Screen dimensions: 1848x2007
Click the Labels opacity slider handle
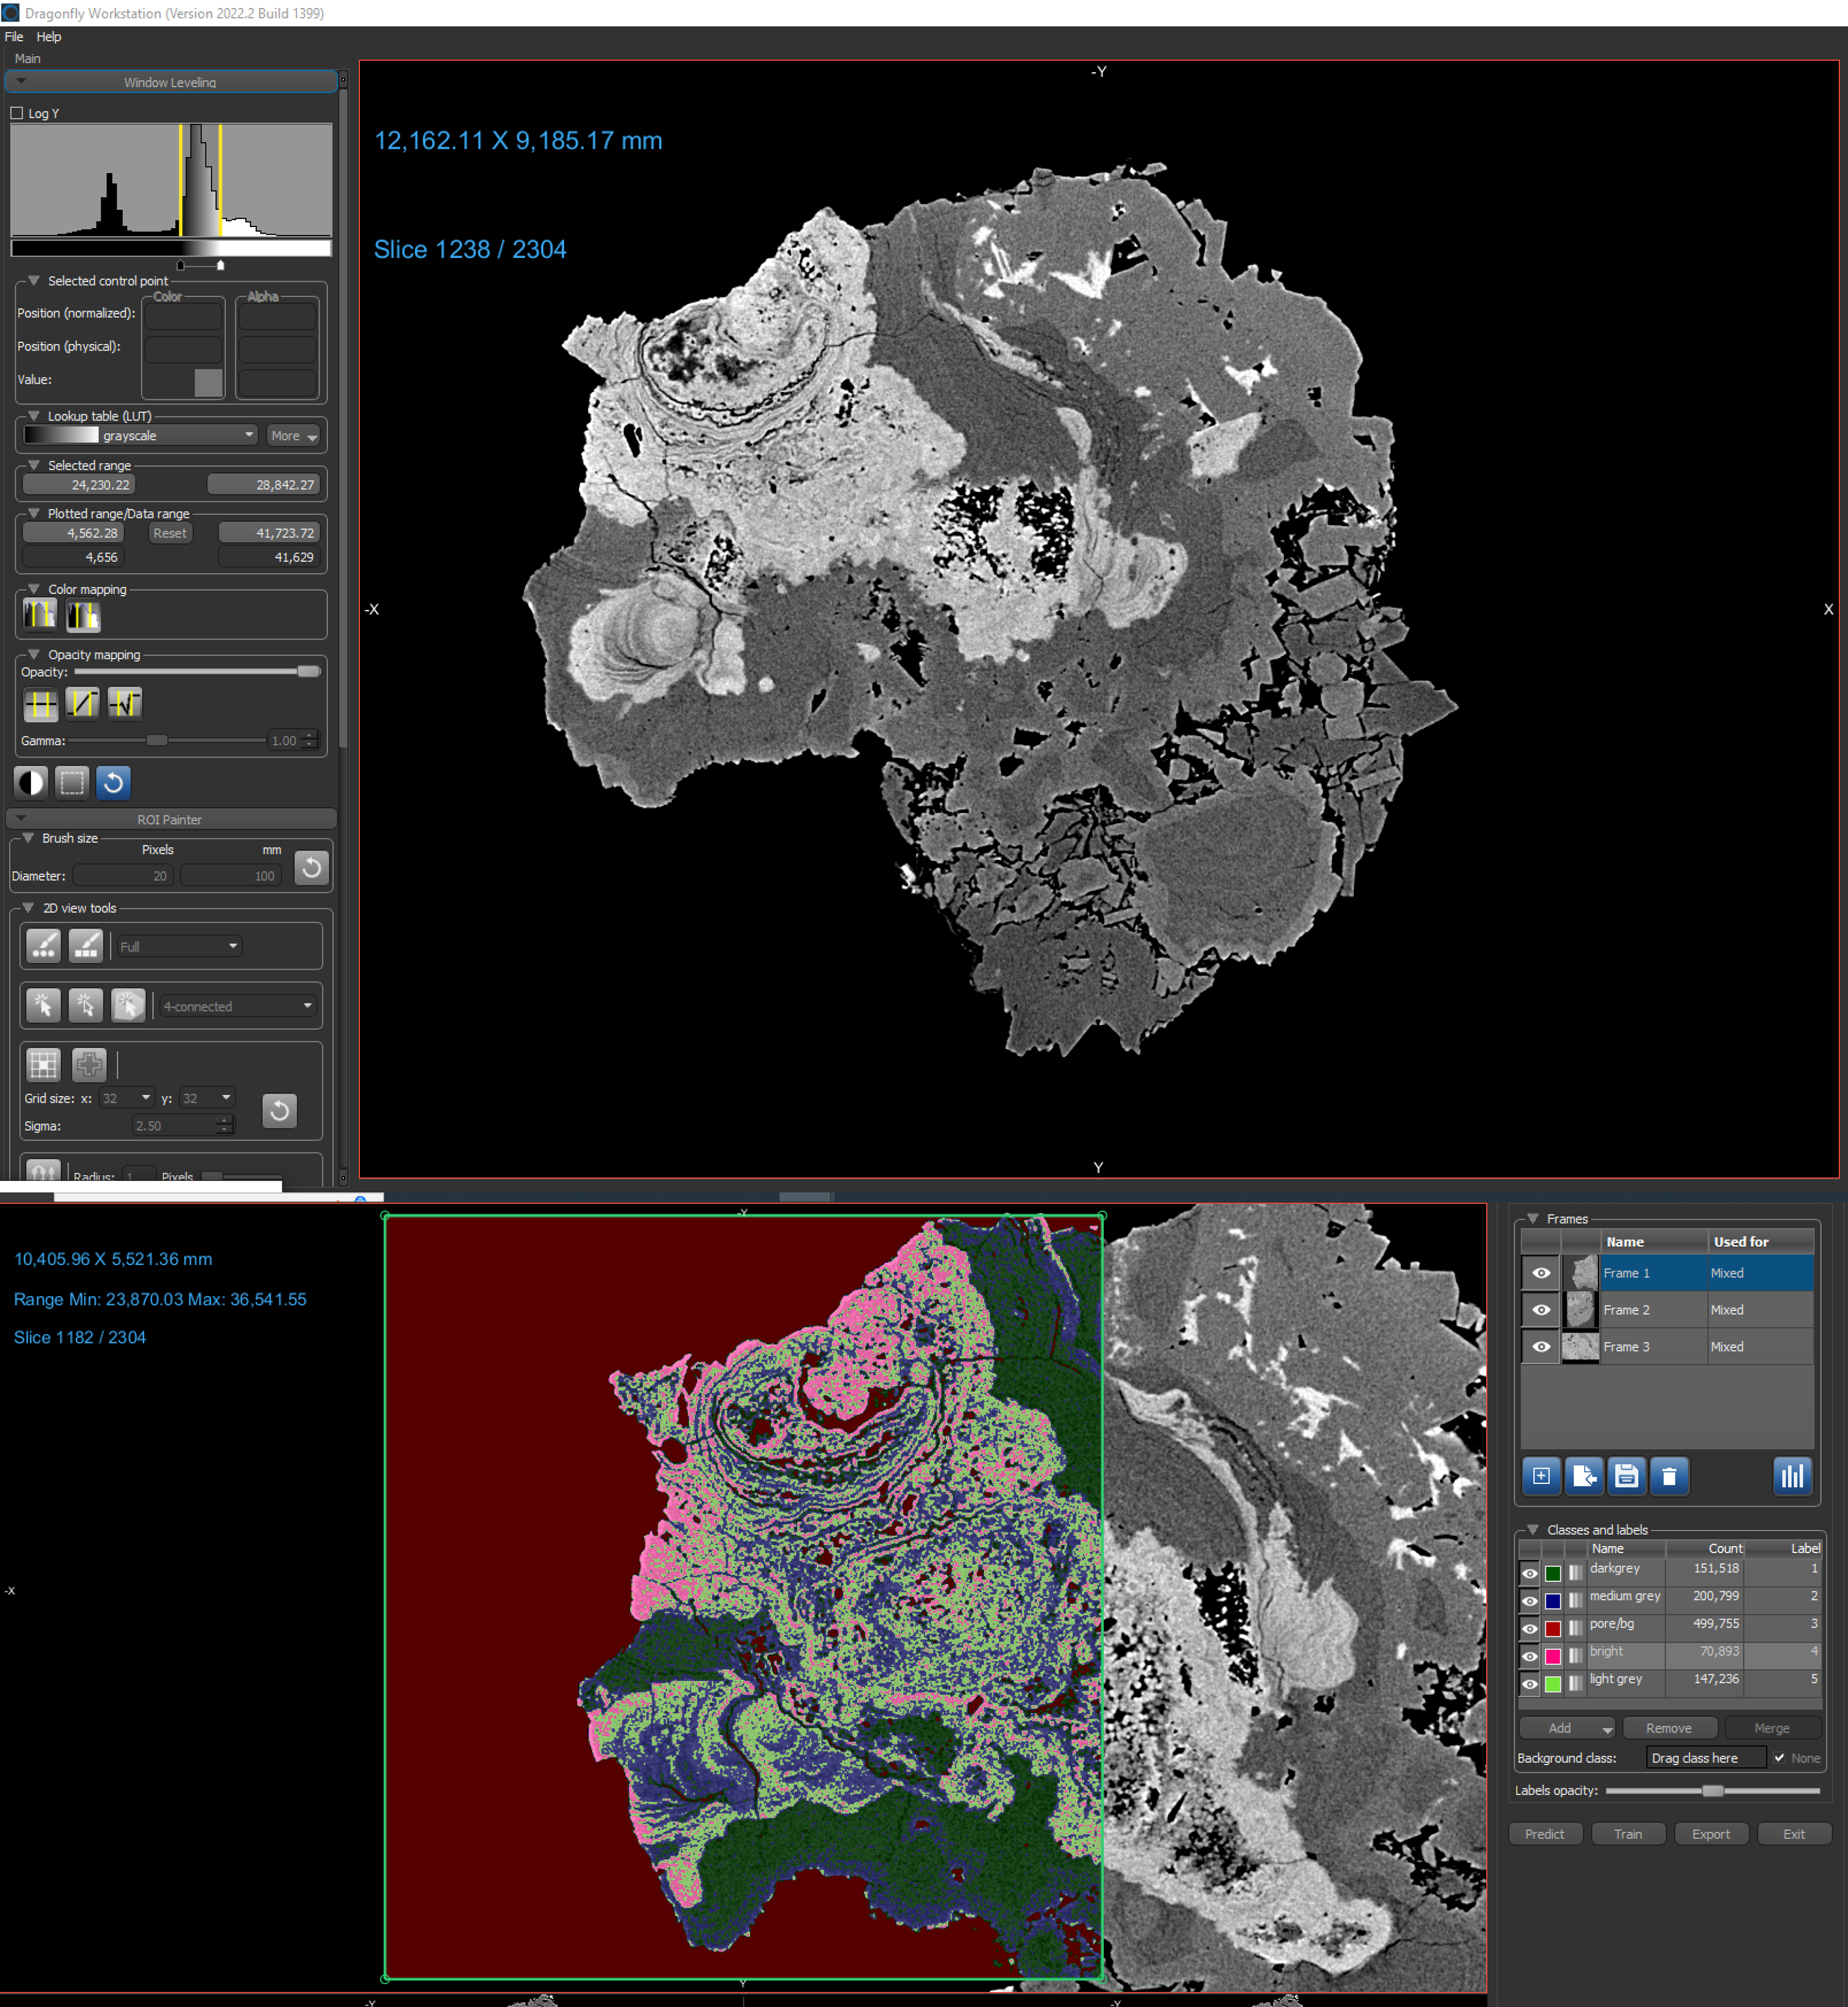click(x=1712, y=1791)
